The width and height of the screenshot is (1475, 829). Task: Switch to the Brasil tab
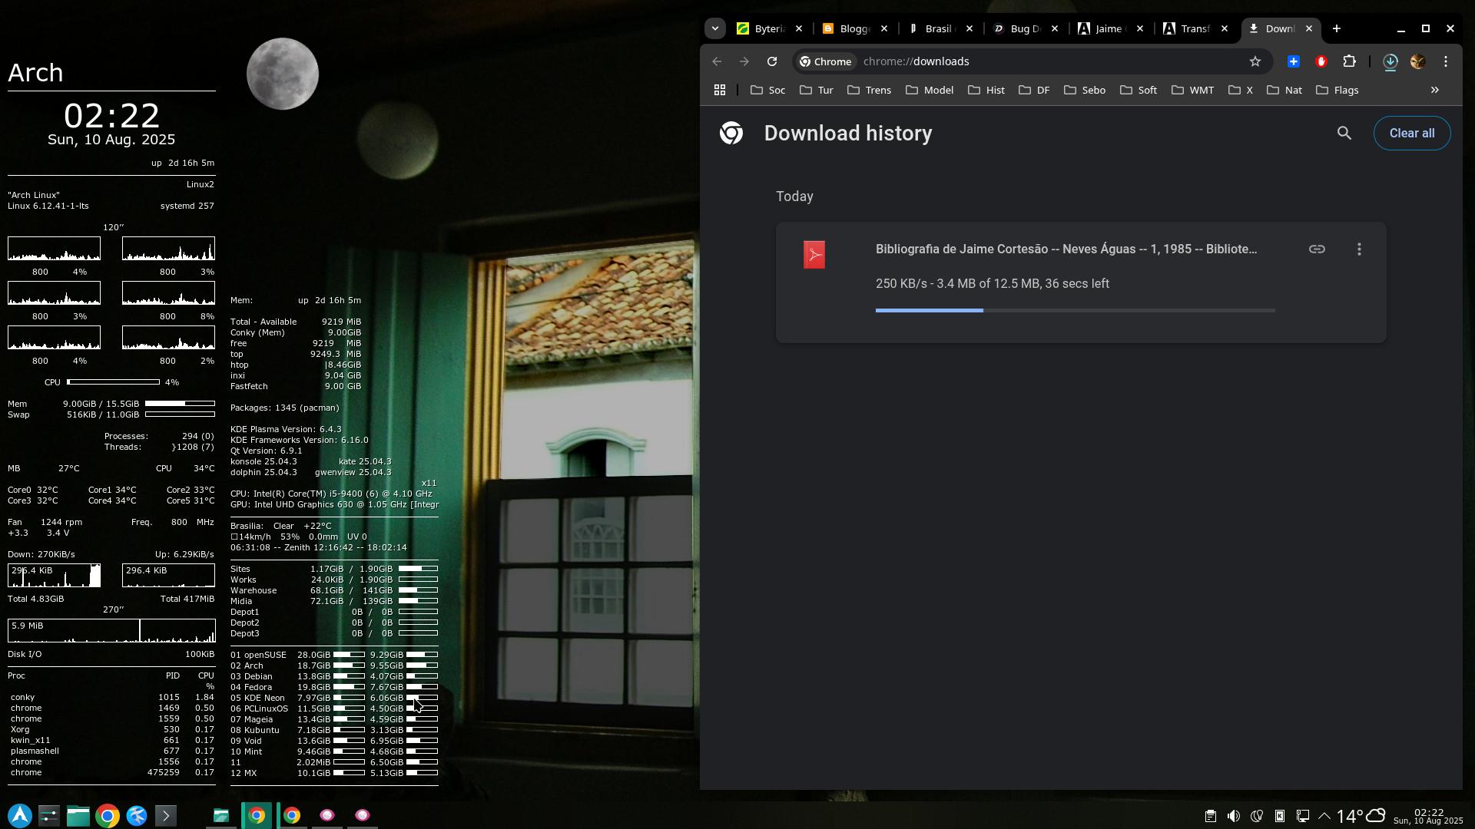coord(938,28)
